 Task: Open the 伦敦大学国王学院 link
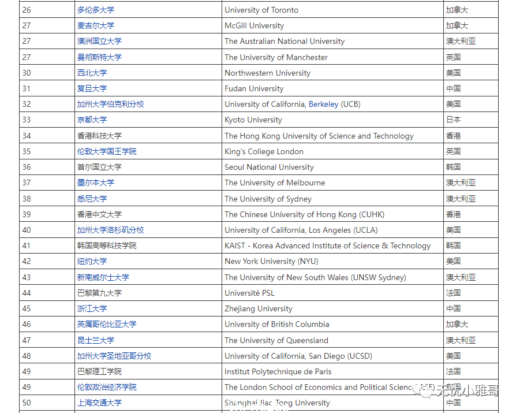click(x=107, y=151)
